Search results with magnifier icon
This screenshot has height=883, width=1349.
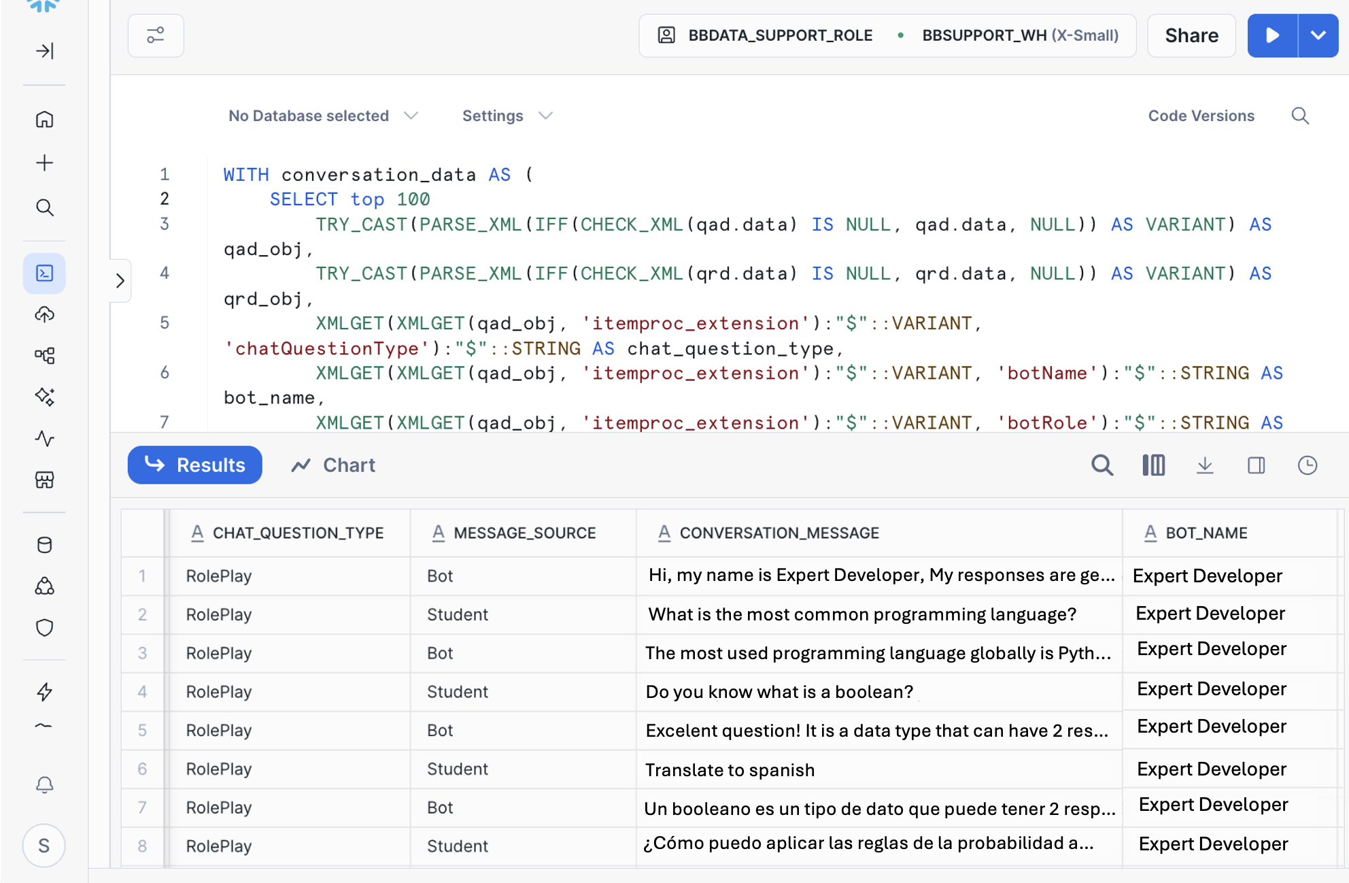click(1102, 465)
